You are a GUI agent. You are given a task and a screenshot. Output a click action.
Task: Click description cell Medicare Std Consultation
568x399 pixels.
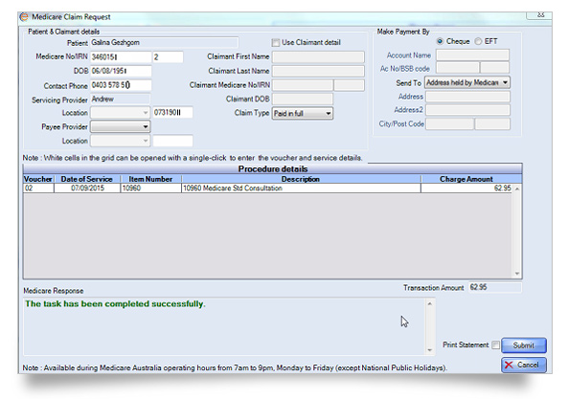(x=301, y=188)
